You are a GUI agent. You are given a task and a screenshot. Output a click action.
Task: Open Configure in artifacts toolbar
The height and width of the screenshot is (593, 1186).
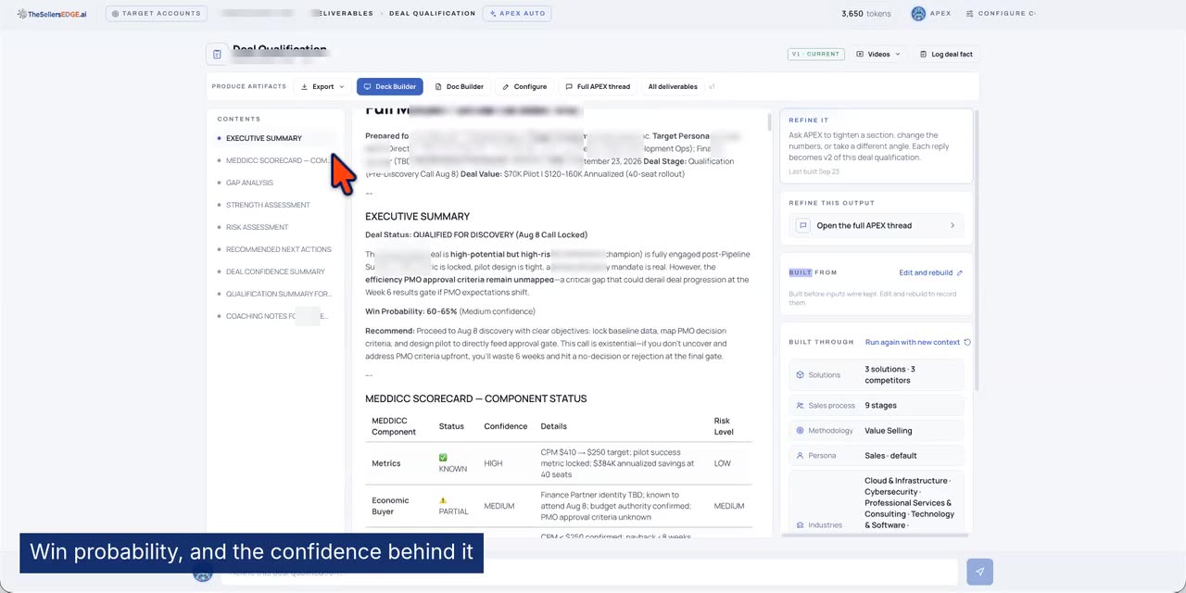coord(524,86)
